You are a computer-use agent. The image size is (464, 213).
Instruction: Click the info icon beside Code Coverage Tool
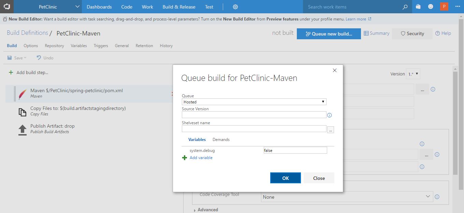[x=437, y=197]
